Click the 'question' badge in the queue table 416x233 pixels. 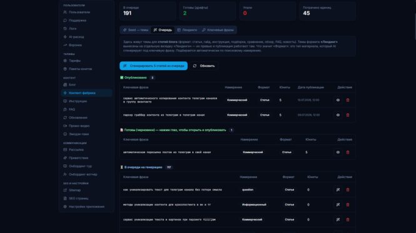pos(248,190)
